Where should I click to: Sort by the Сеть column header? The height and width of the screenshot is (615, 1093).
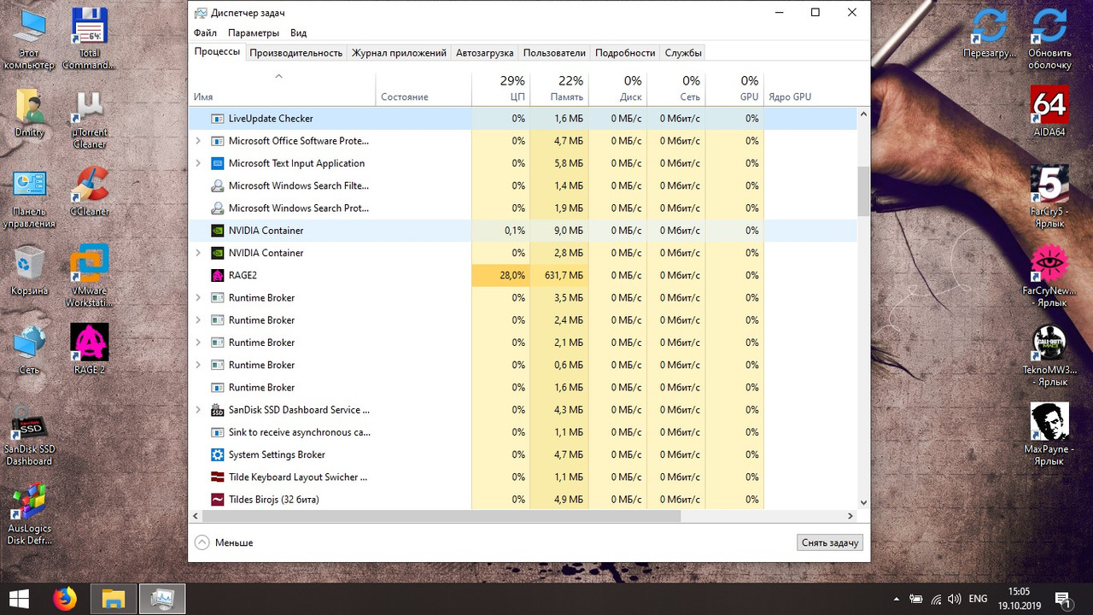pyautogui.click(x=675, y=88)
